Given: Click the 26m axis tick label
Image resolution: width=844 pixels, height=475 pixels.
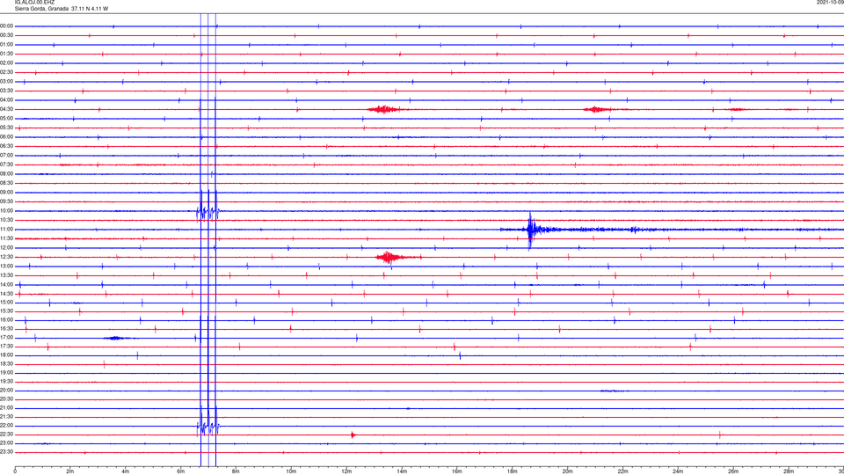Looking at the screenshot, I should pyautogui.click(x=733, y=471).
